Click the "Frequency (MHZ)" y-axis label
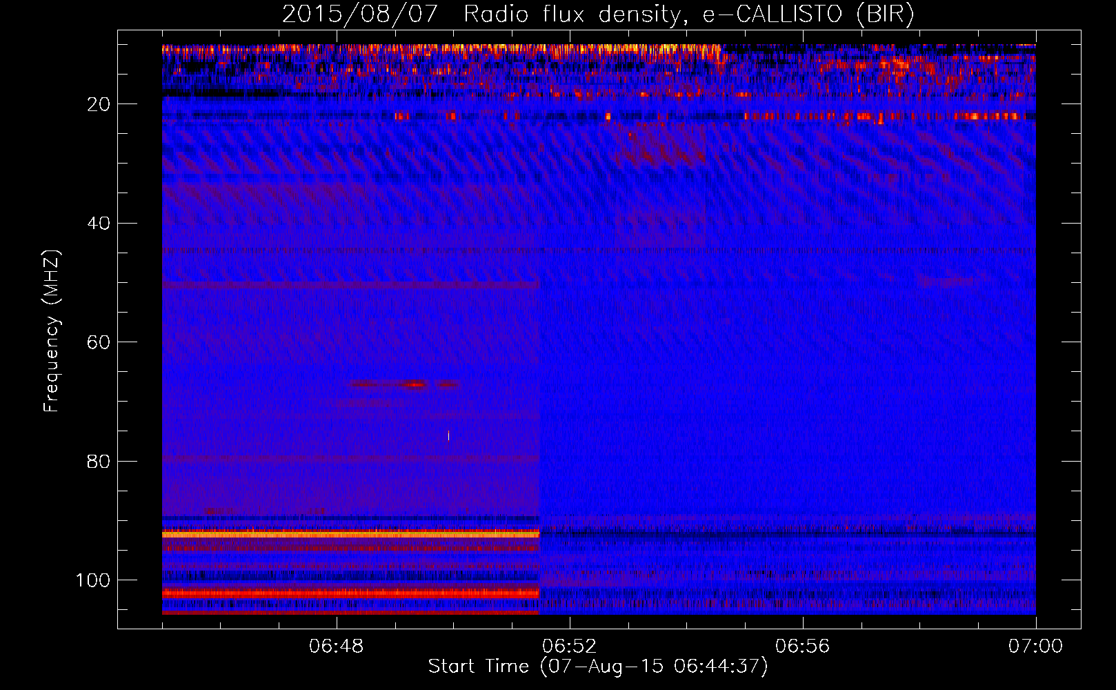Viewport: 1116px width, 690px height. click(52, 331)
